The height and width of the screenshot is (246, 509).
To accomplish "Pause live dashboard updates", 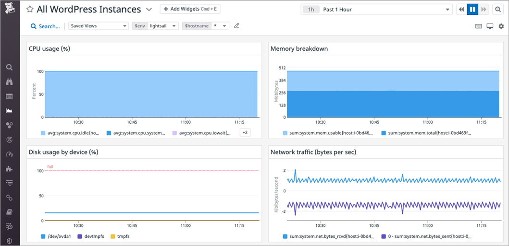I will coord(472,10).
